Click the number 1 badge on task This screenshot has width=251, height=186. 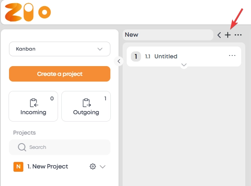(136, 57)
